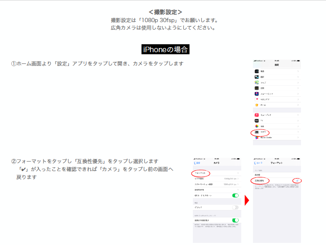326x245 pixels.
Task: Tap the Translate app icon in settings list
Action: (257, 77)
